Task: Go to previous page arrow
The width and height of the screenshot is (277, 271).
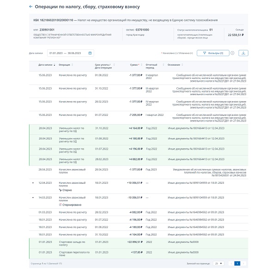Action: (x=230, y=263)
